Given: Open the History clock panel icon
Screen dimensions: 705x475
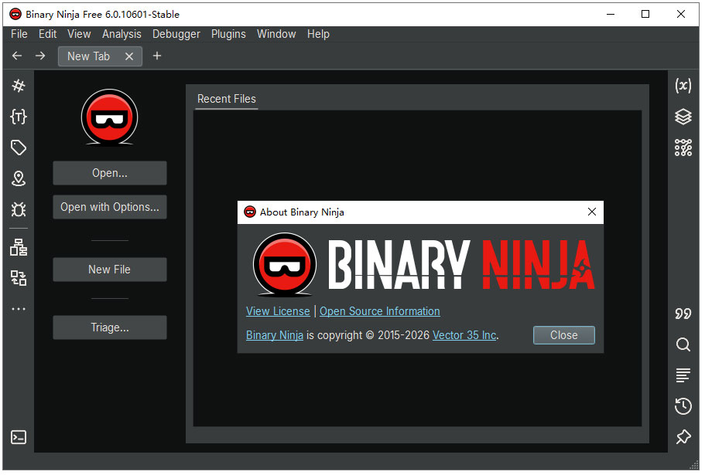Looking at the screenshot, I should pyautogui.click(x=683, y=406).
